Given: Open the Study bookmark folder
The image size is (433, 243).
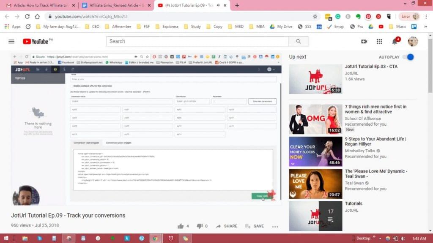Looking at the screenshot, I should (x=192, y=27).
